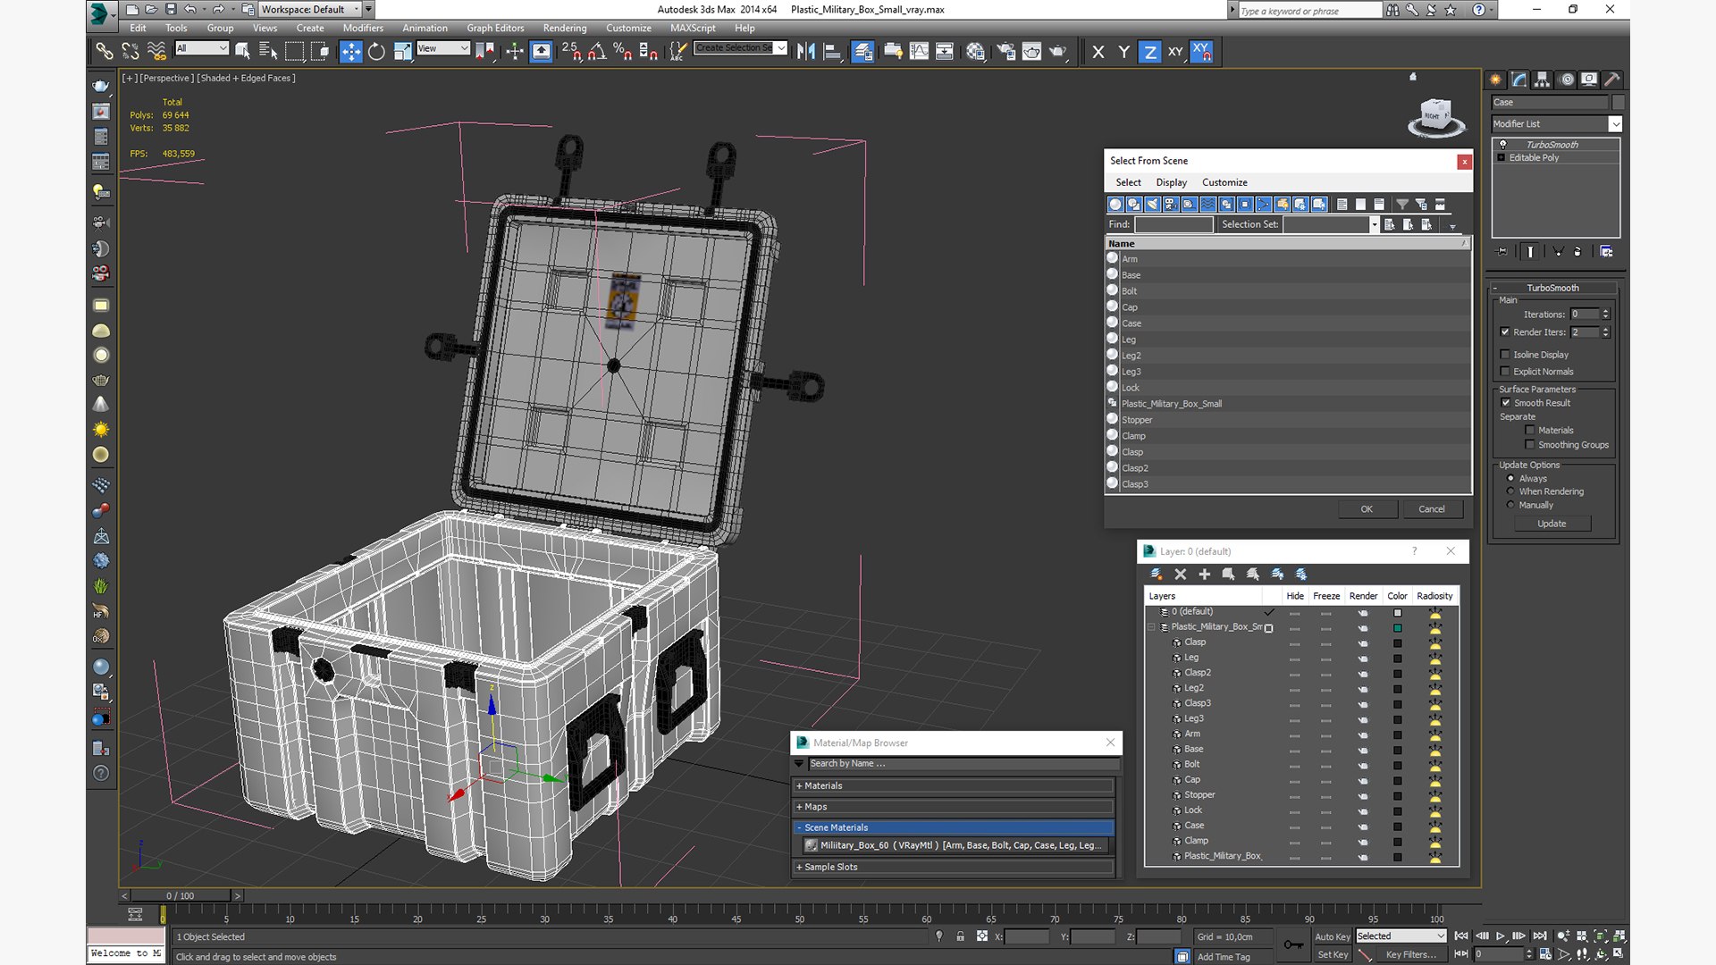Click Play Animation control
This screenshot has width=1716, height=965.
[x=1501, y=936]
